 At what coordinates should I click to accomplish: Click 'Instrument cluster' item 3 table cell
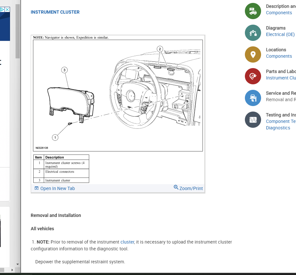tap(66, 180)
